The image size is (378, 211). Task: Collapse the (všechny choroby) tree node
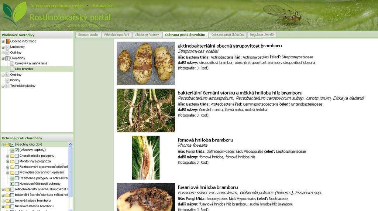tap(3, 144)
